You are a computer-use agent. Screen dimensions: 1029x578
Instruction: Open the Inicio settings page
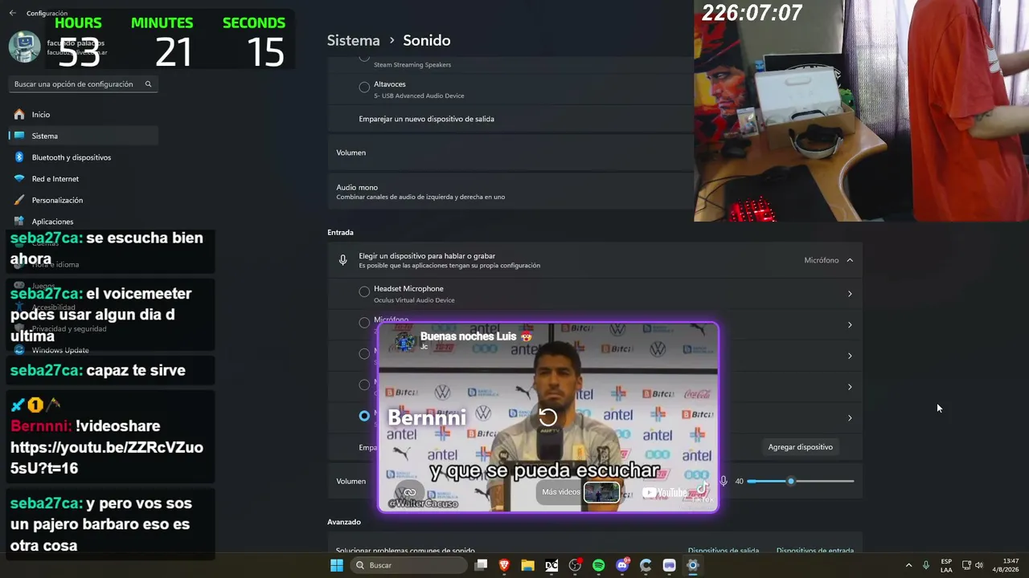coord(84,115)
